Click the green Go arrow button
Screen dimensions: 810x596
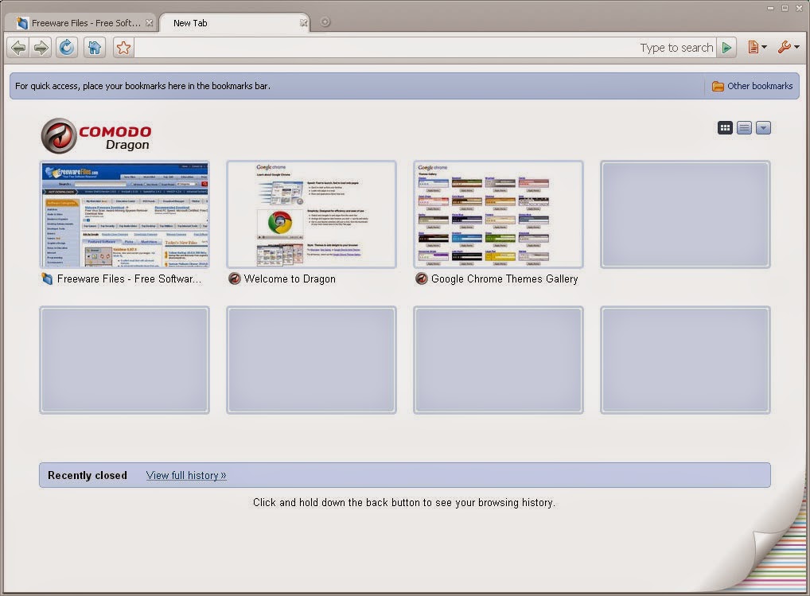pos(726,48)
